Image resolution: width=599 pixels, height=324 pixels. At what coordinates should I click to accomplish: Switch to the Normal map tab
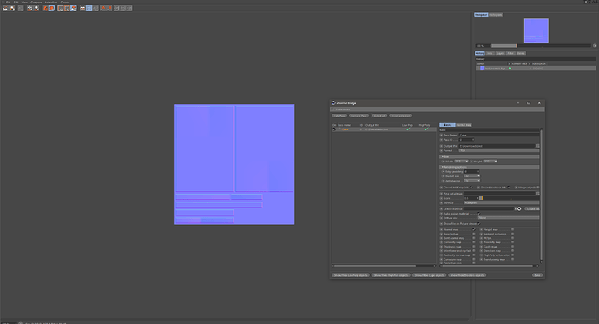pyautogui.click(x=464, y=125)
